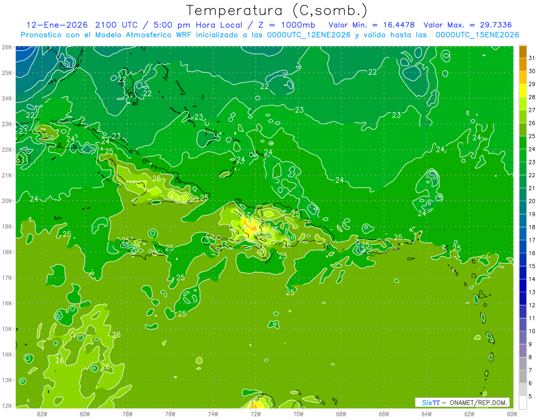Click the lime legend swatch between 26 and 27
Screen dimensions: 544x420
(x=523, y=116)
